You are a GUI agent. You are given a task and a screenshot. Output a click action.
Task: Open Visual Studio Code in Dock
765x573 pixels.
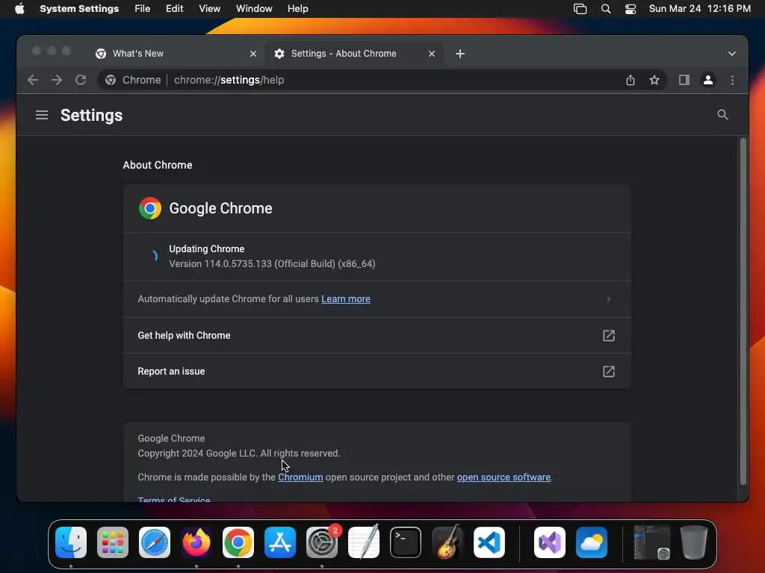pos(489,542)
